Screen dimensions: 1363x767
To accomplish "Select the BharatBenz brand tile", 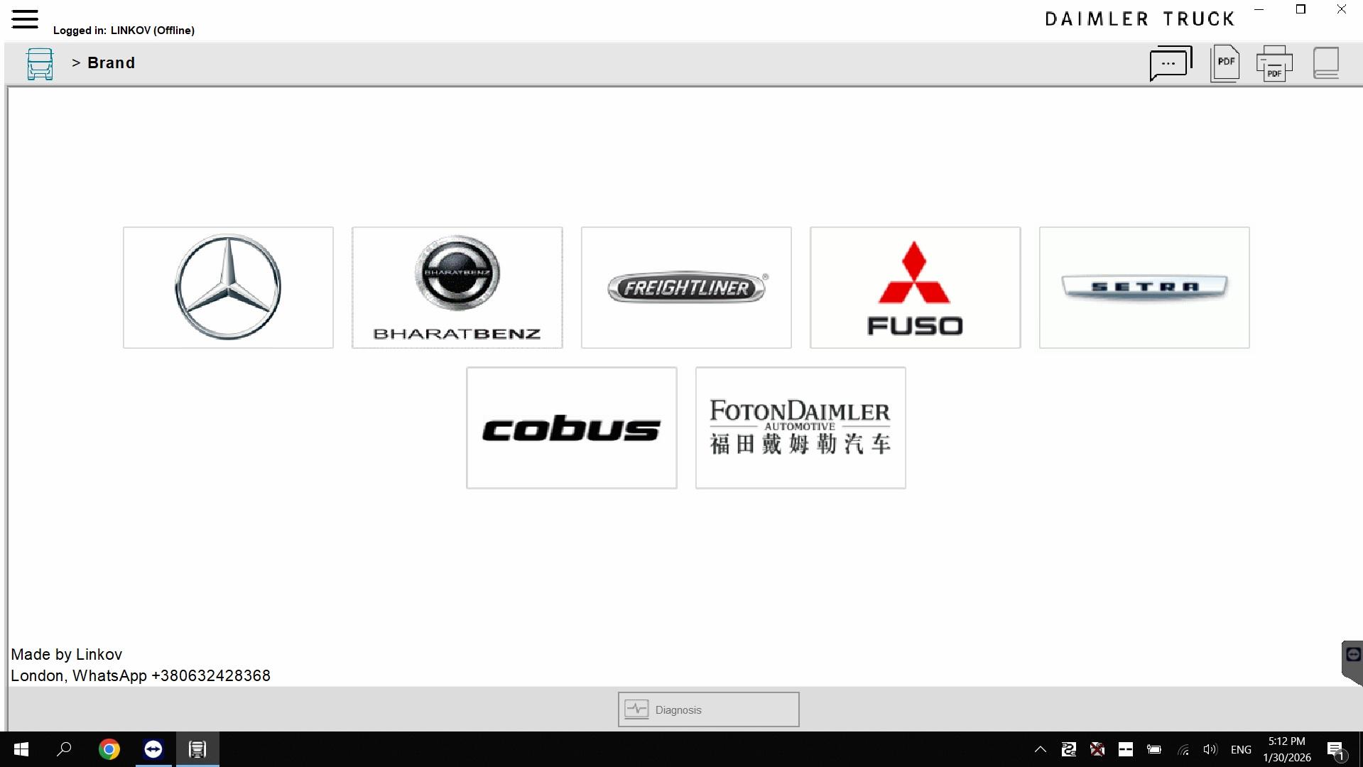I will (457, 288).
